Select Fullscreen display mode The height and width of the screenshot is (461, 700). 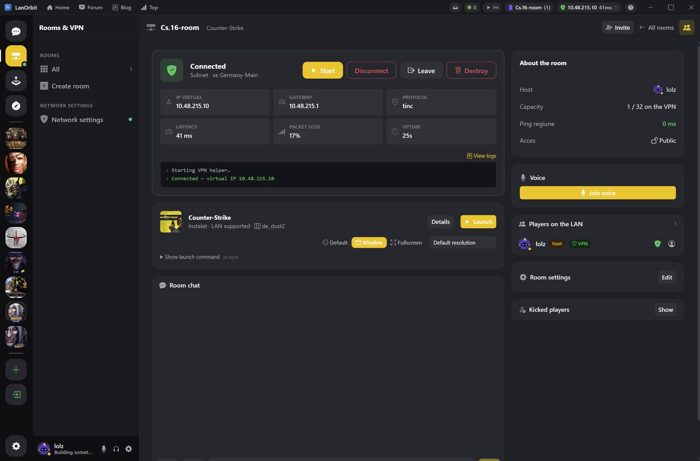click(x=406, y=242)
